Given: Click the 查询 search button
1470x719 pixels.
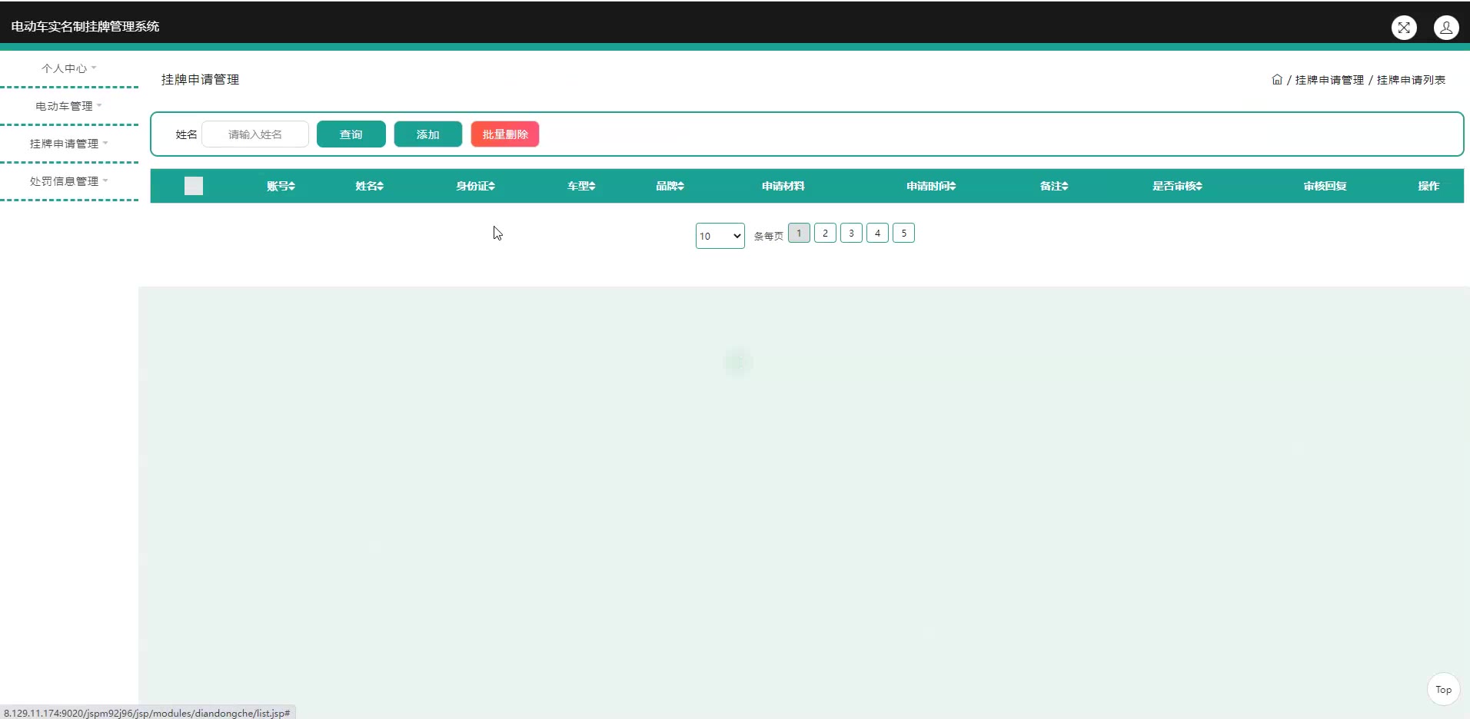Looking at the screenshot, I should tap(351, 134).
